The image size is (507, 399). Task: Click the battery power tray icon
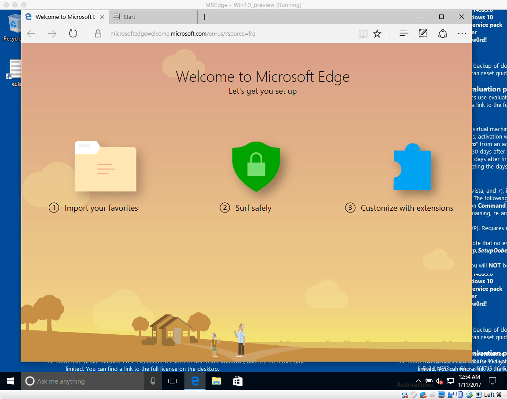point(429,381)
